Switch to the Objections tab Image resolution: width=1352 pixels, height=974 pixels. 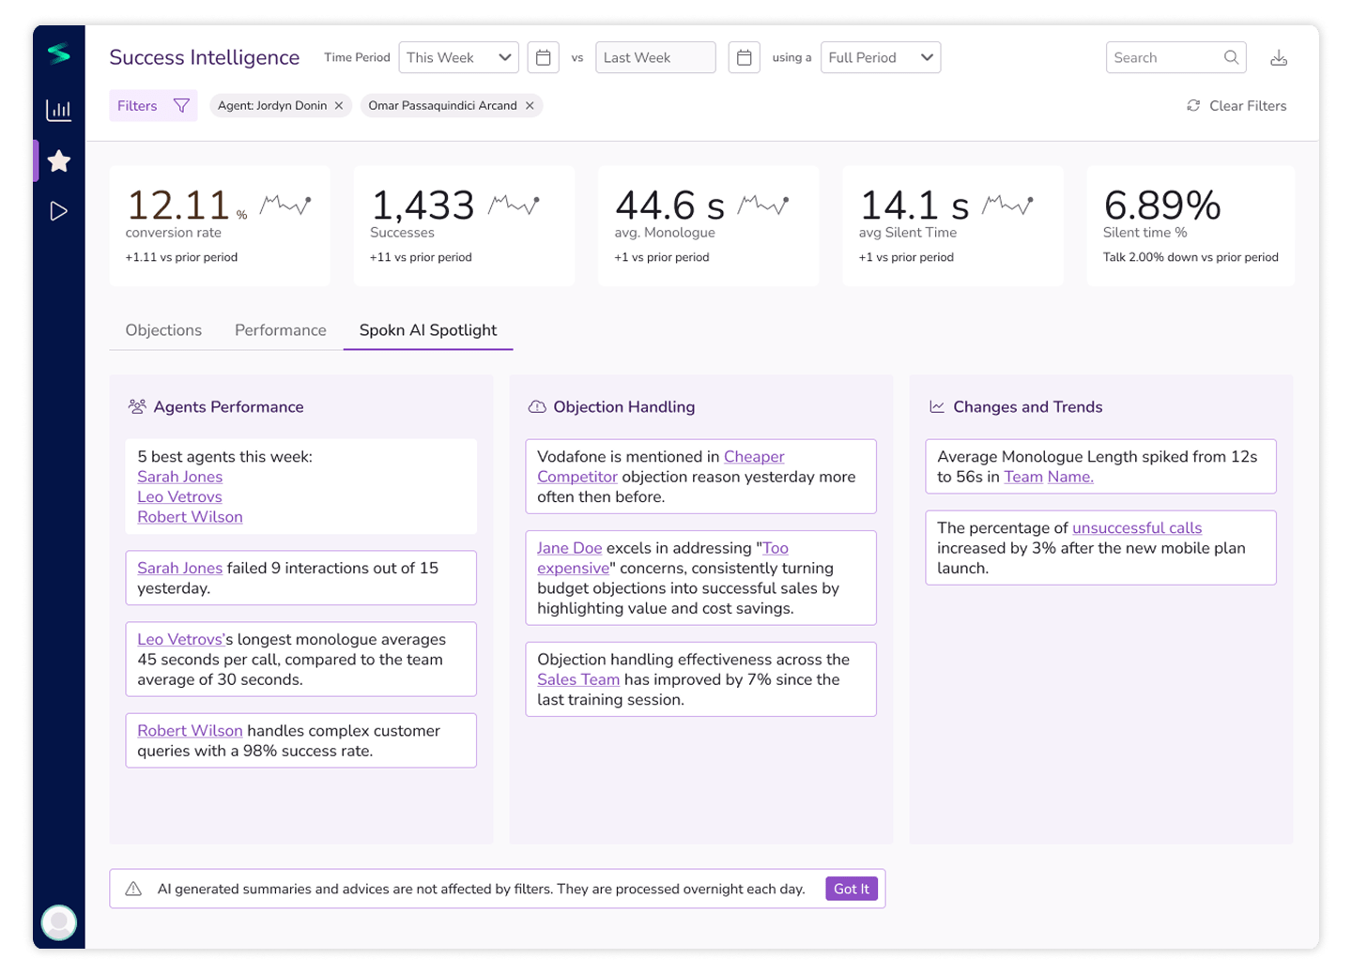coord(163,330)
